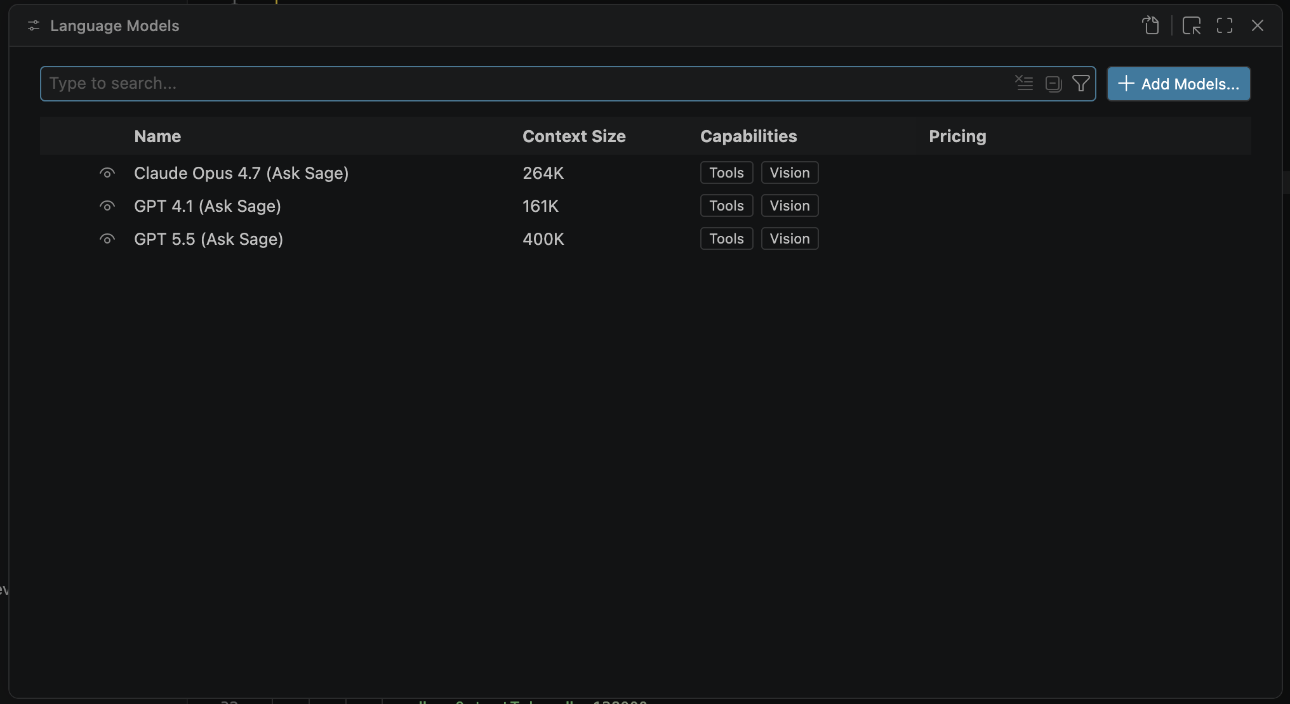Click the Tools badge for Claude Opus 4.7
The image size is (1290, 704).
tap(726, 173)
